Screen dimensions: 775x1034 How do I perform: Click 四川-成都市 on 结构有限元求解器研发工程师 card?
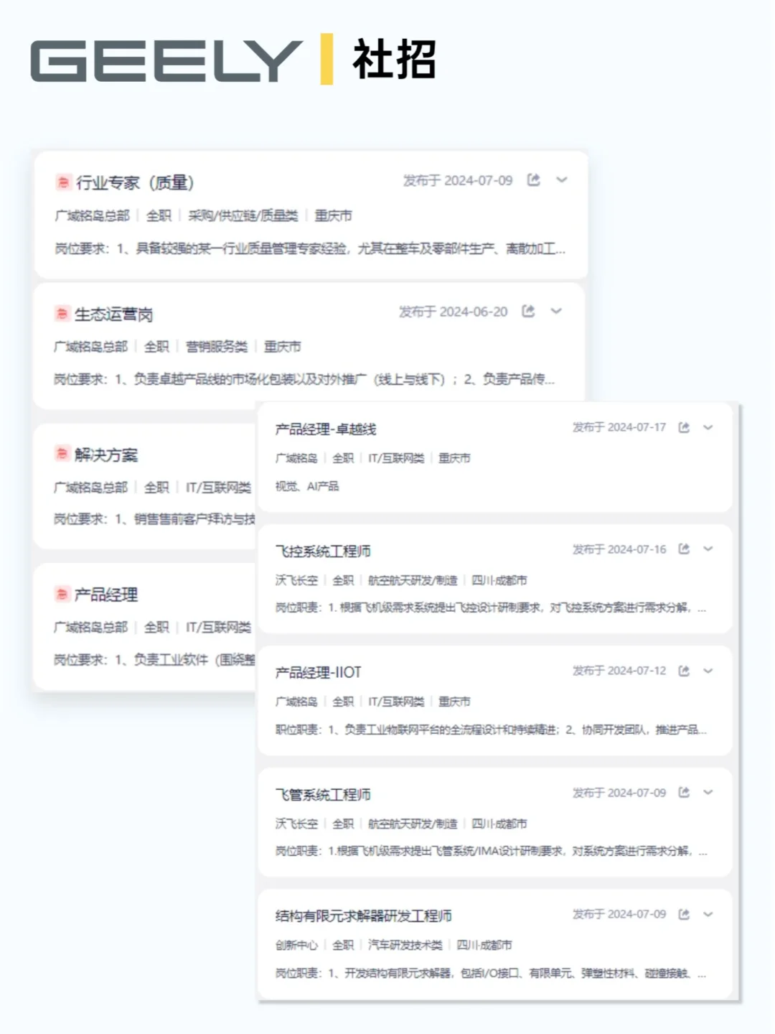pyautogui.click(x=484, y=945)
